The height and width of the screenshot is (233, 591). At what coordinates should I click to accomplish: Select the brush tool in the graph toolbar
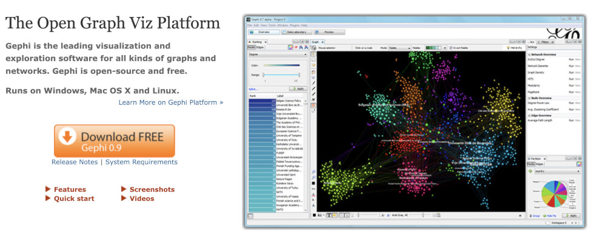pos(313,83)
